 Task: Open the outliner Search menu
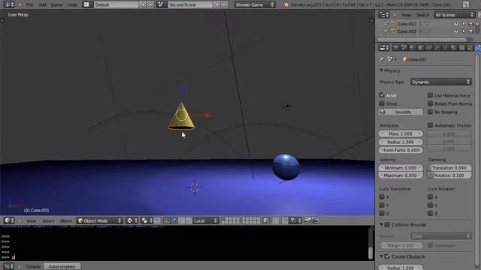tap(422, 15)
